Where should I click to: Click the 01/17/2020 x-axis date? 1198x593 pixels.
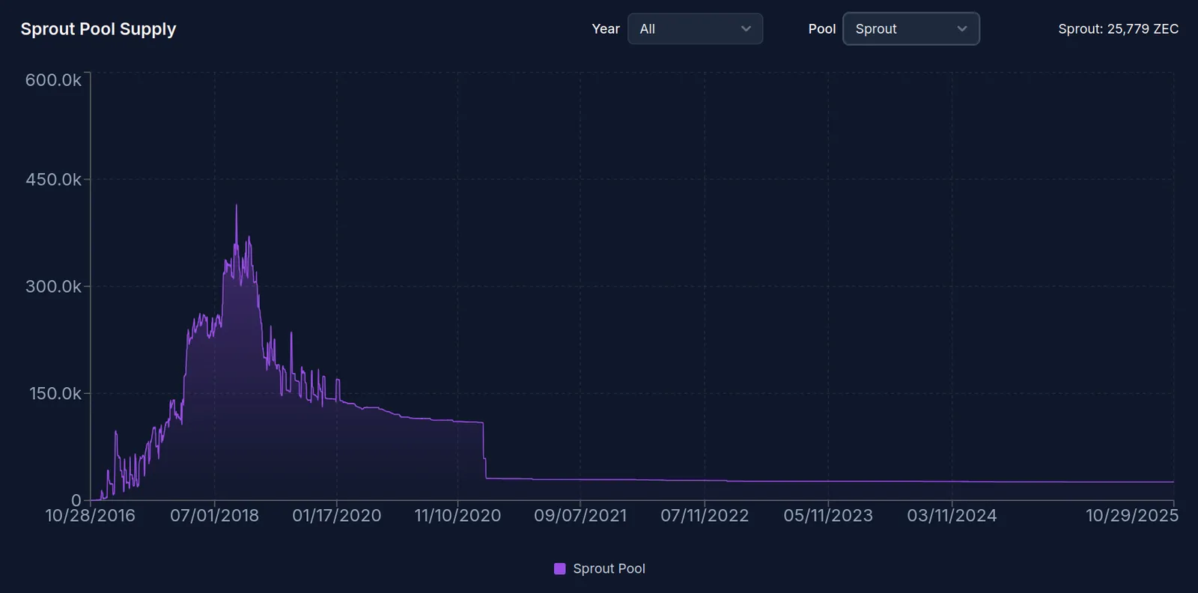coord(336,516)
